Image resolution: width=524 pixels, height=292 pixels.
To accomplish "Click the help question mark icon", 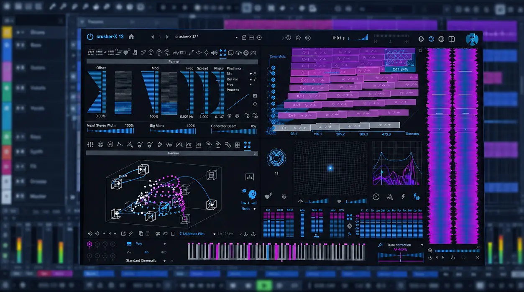I will pyautogui.click(x=452, y=39).
